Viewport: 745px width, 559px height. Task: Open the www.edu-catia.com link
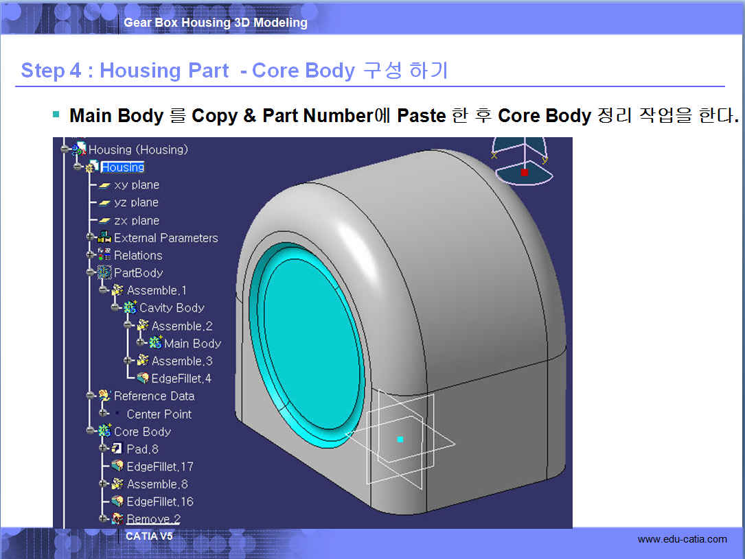click(x=682, y=539)
